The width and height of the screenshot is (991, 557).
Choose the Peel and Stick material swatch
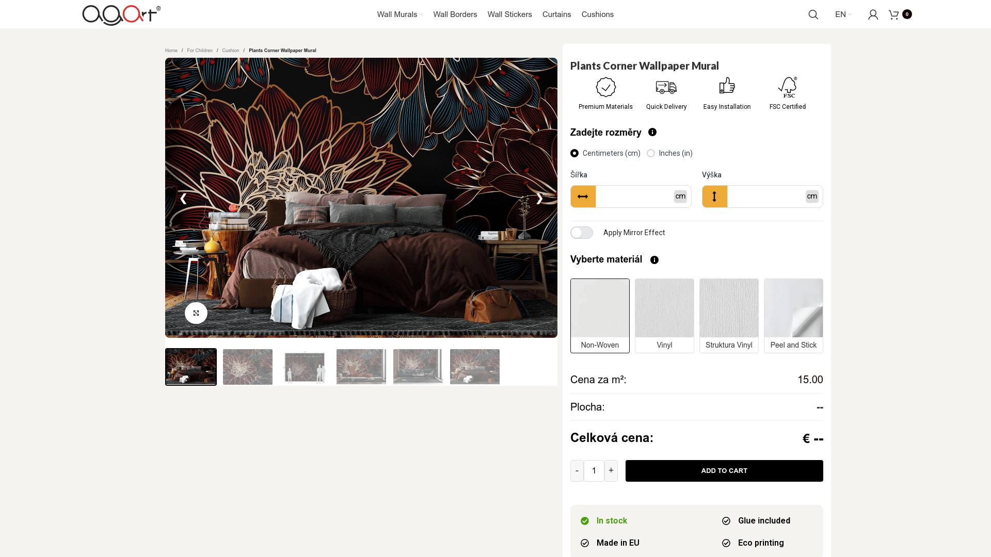(x=793, y=316)
